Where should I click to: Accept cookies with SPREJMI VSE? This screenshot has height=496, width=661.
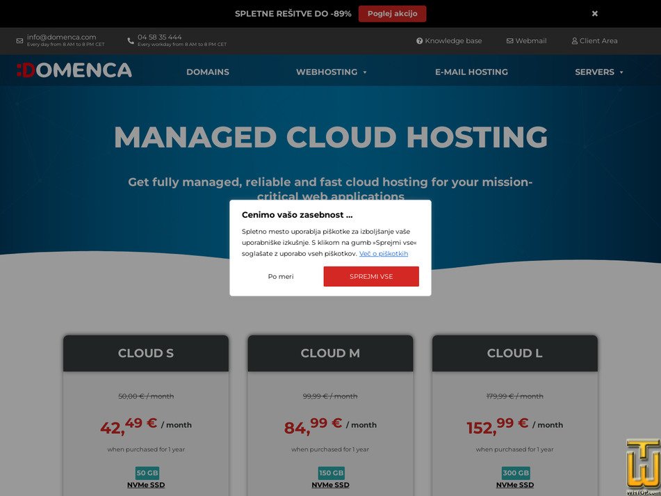pyautogui.click(x=371, y=276)
